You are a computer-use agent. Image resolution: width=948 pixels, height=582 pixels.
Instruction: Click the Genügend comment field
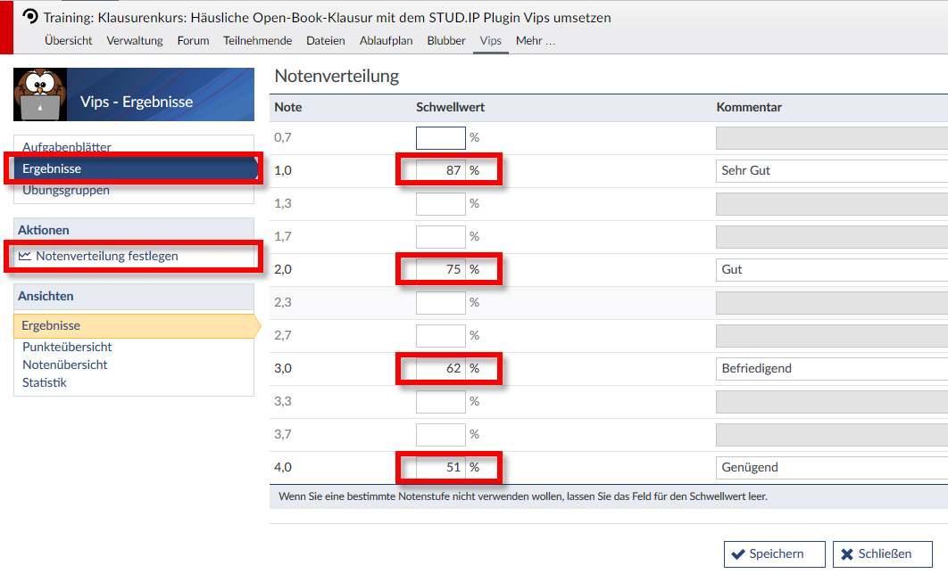pyautogui.click(x=832, y=467)
